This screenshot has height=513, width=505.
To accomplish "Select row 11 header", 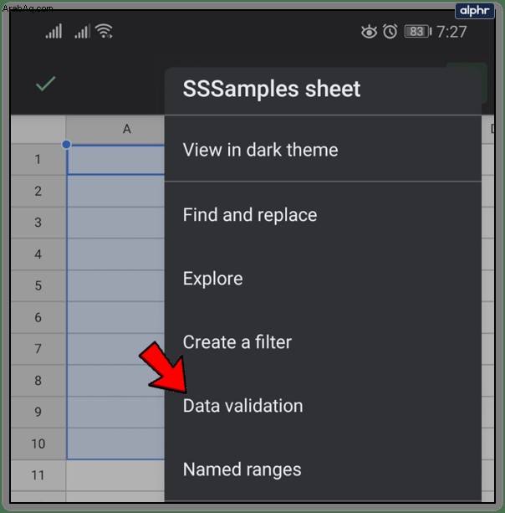I will [x=38, y=475].
